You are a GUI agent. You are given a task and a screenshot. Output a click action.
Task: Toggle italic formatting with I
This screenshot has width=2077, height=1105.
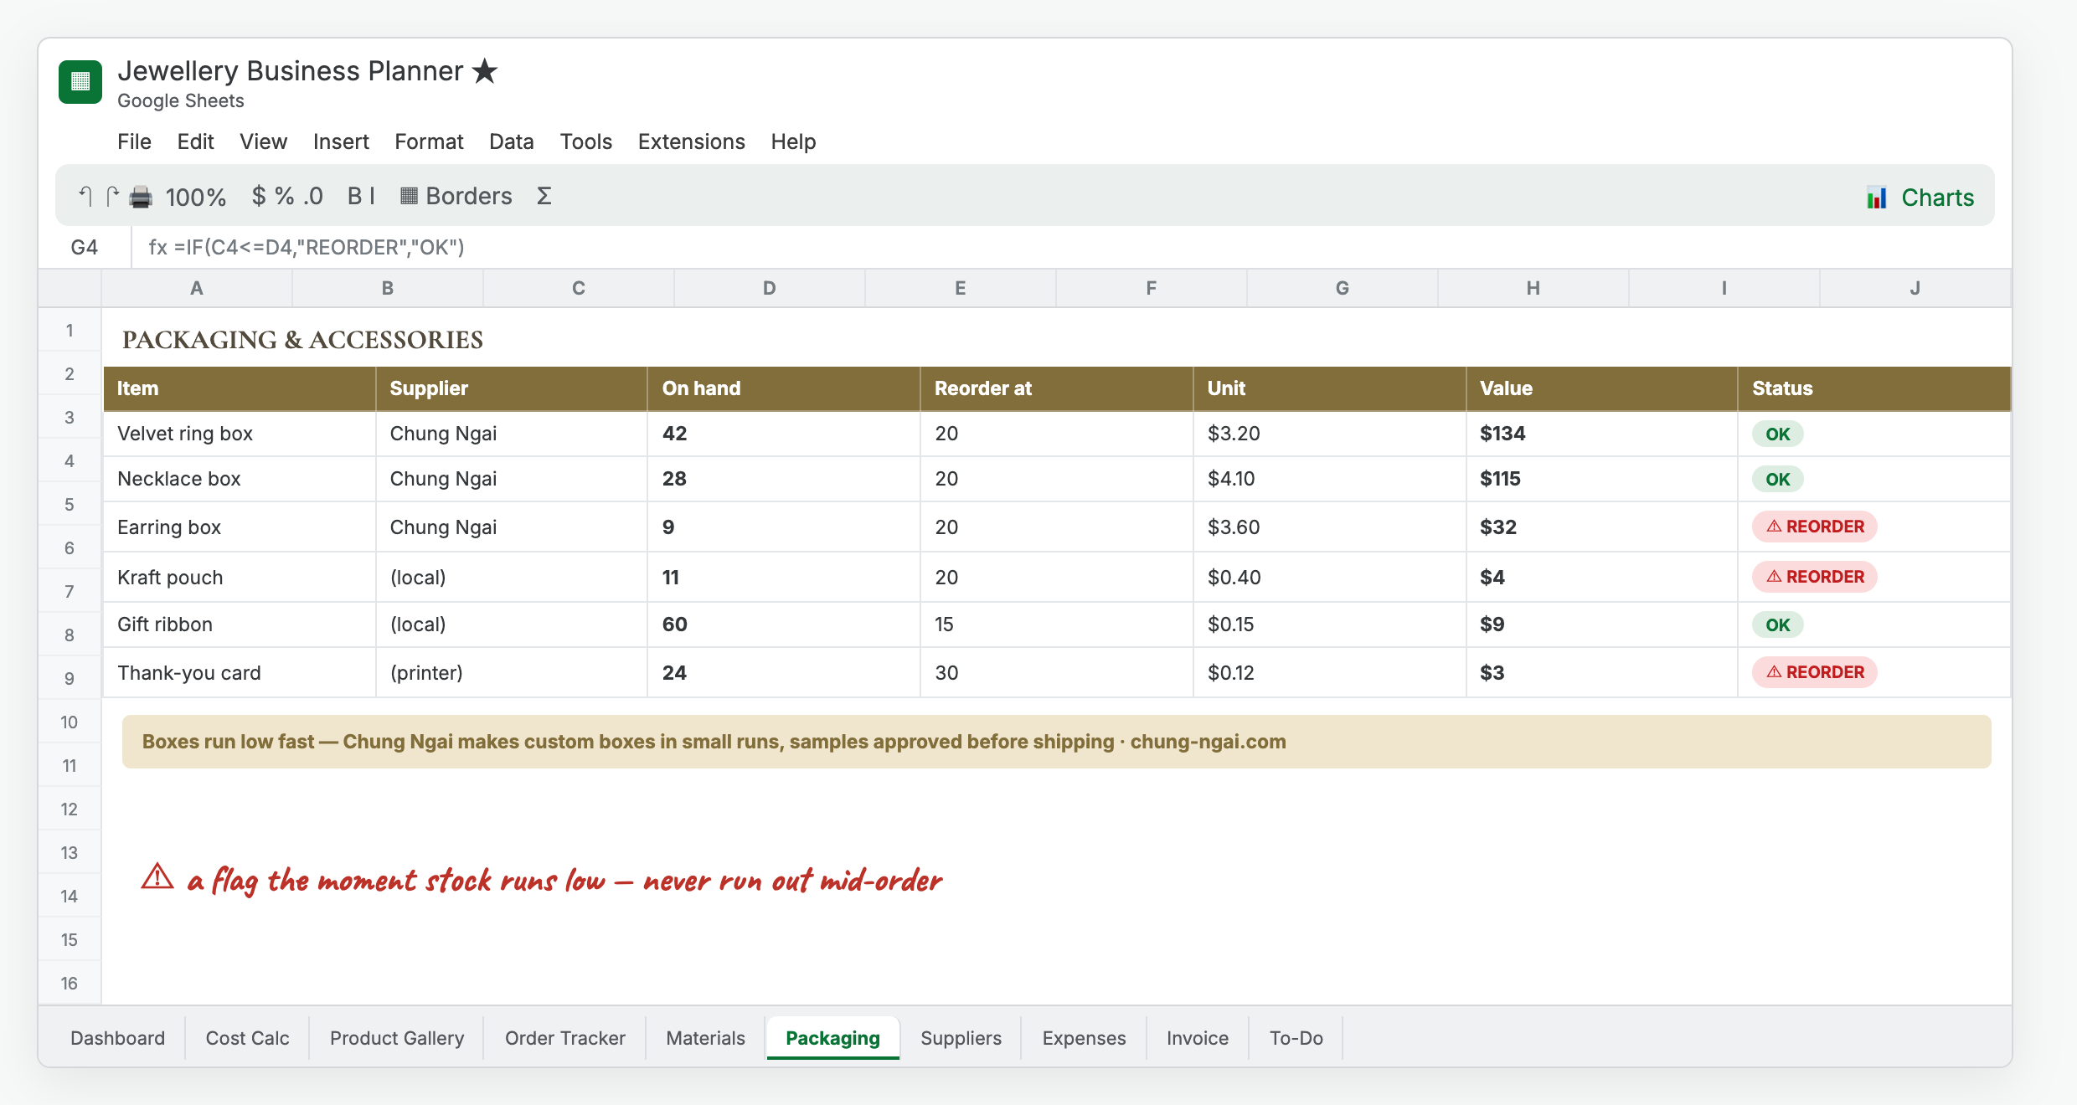pyautogui.click(x=372, y=196)
